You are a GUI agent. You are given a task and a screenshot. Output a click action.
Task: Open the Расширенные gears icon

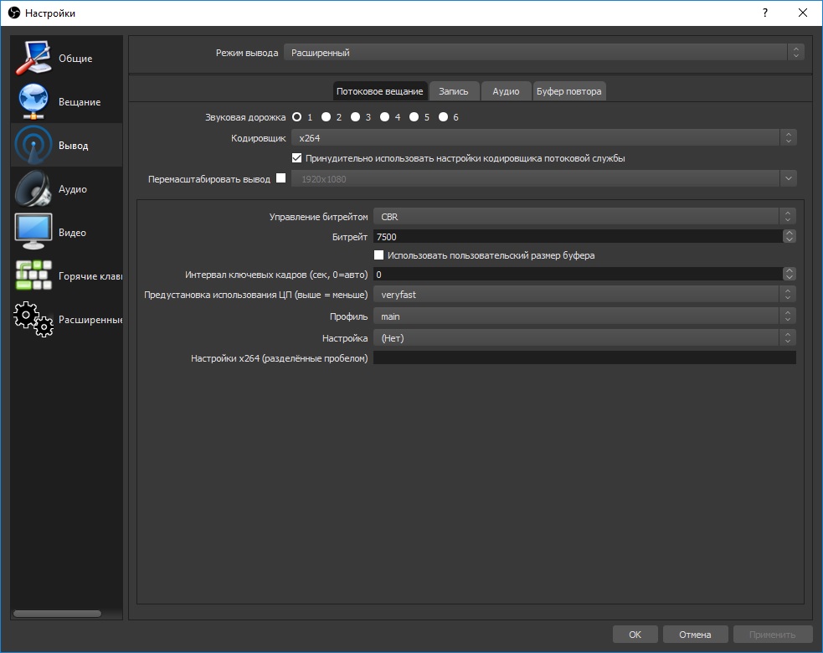tap(33, 319)
